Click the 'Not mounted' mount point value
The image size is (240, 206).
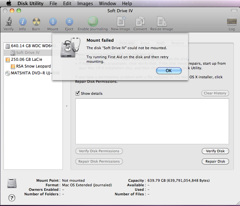coord(73,180)
